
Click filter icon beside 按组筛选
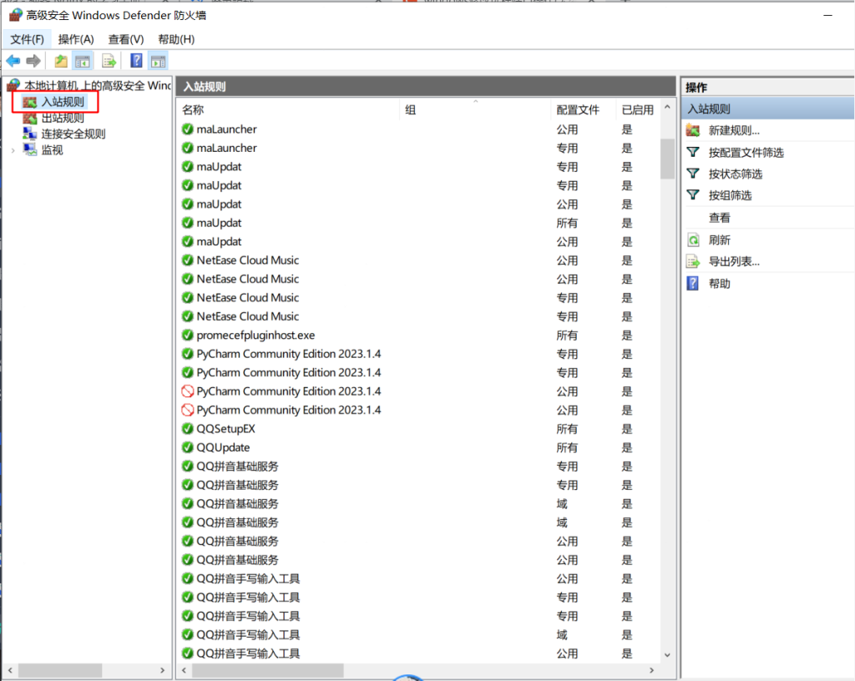click(693, 195)
